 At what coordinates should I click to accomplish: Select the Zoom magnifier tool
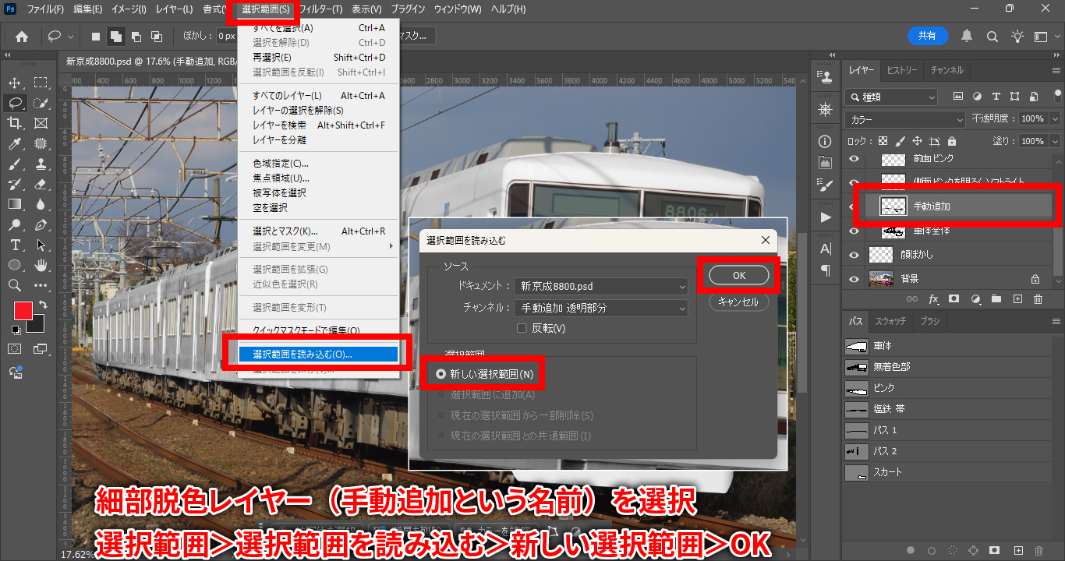pos(15,286)
